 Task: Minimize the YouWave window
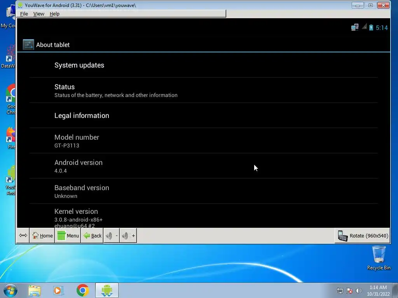coord(358,5)
